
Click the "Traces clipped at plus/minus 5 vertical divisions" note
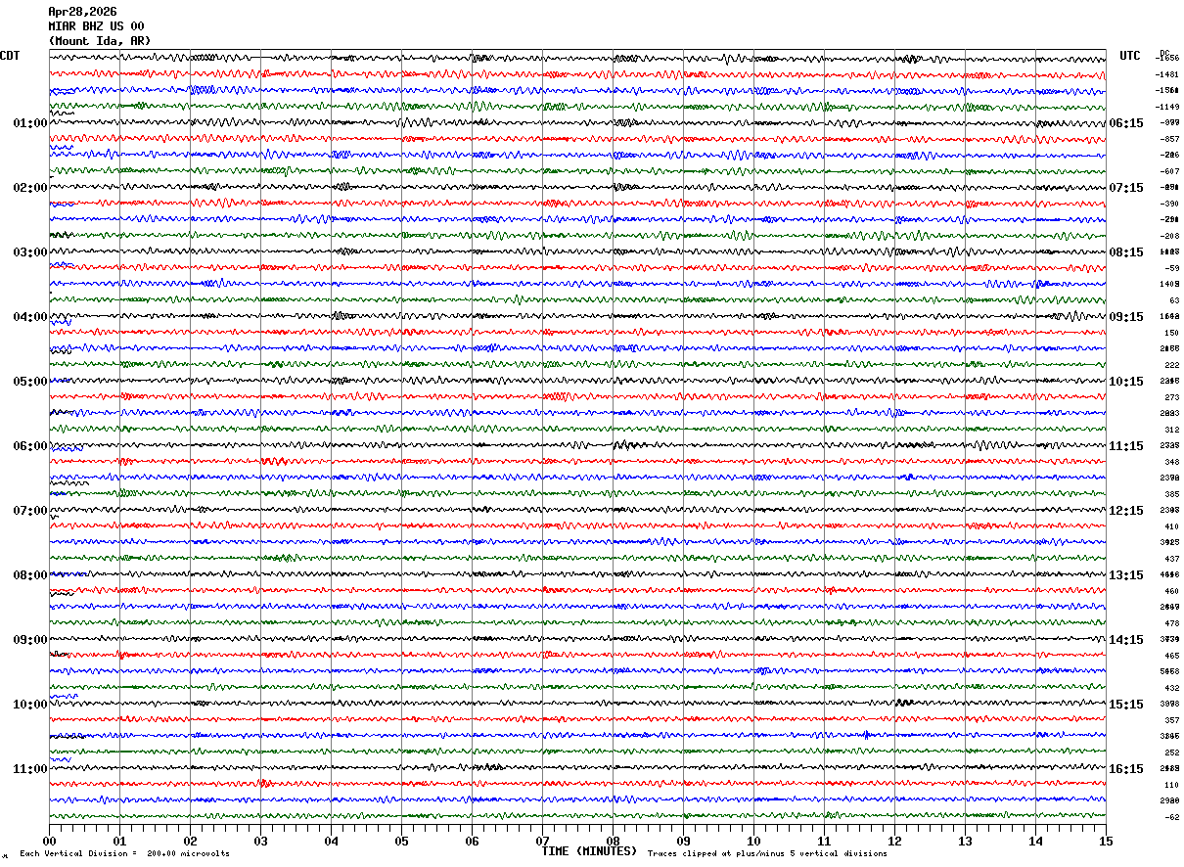[x=767, y=854]
